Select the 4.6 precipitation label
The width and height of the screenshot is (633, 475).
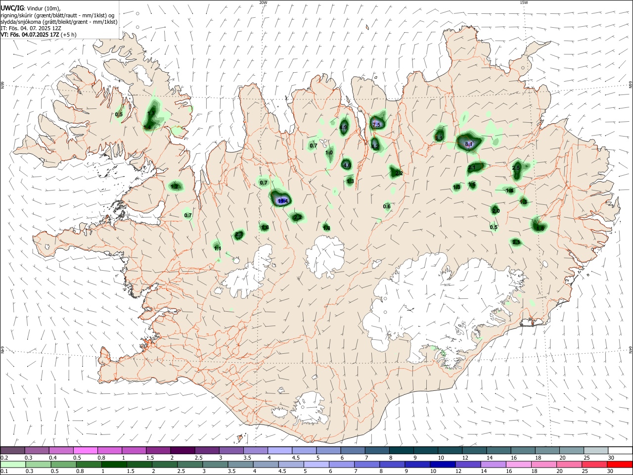347,165
